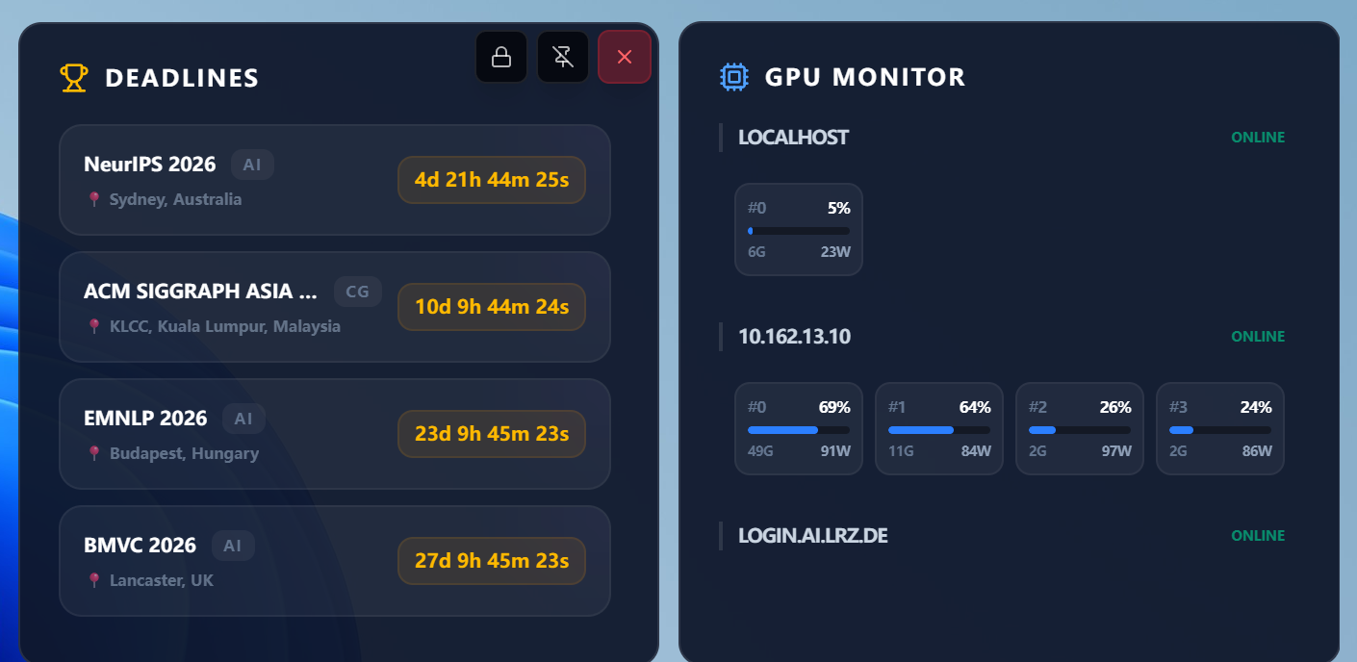This screenshot has width=1357, height=662.
Task: Click the CG tag on SIGGRAPH Asia
Action: (358, 292)
